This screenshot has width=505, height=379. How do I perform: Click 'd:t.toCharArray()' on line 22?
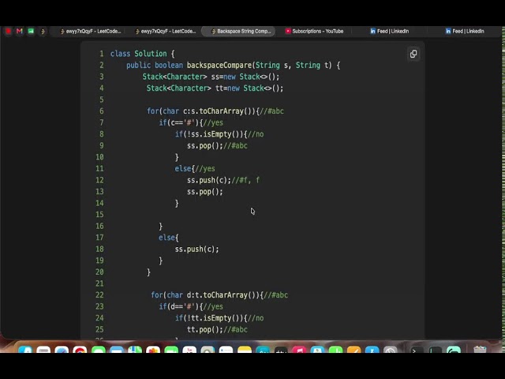(x=221, y=295)
